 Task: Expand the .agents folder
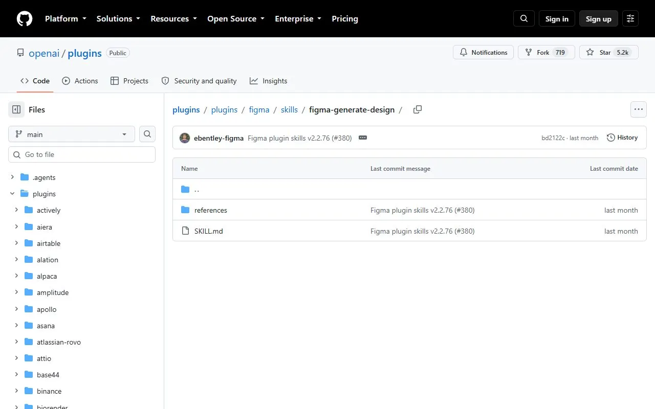12,177
